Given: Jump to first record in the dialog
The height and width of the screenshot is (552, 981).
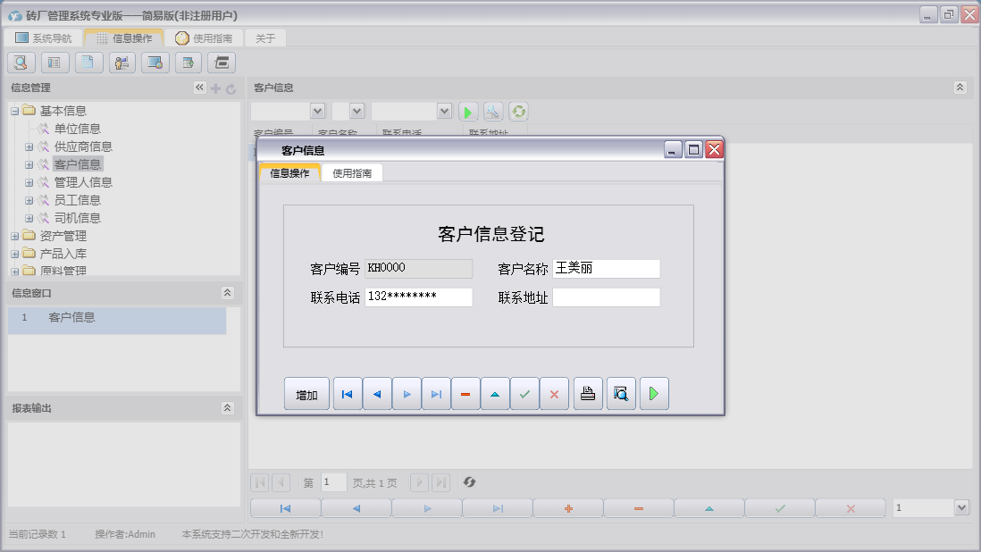Looking at the screenshot, I should [x=348, y=394].
